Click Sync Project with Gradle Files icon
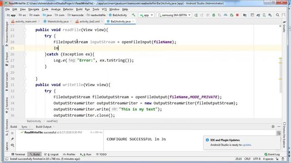The image size is (291, 163). (x=258, y=15)
